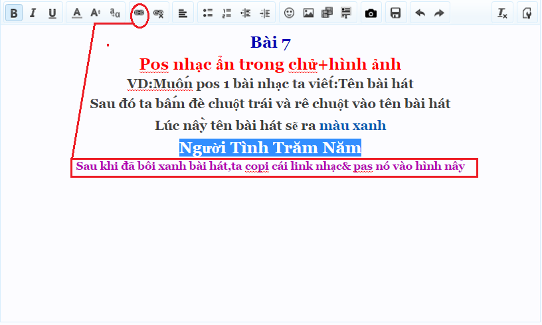Toggle italic text style
Screen dimensions: 542x325
[x=33, y=13]
